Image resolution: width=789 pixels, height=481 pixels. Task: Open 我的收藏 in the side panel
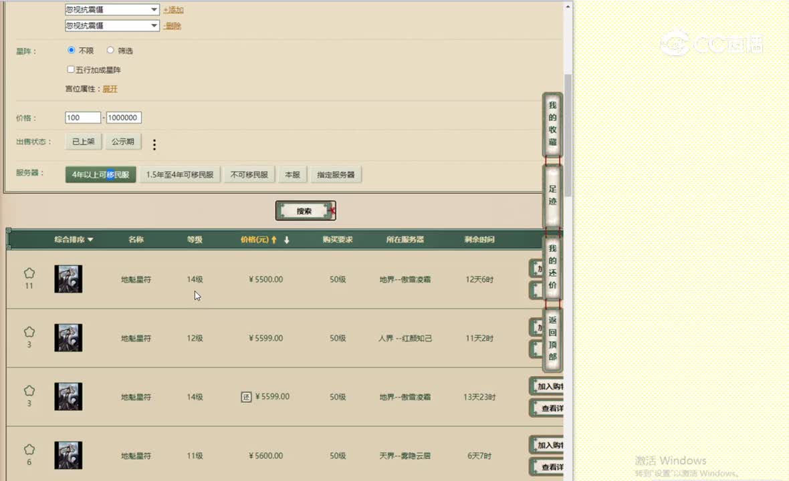(552, 124)
